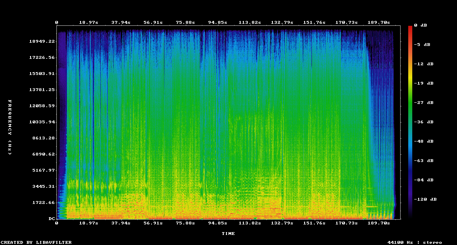Click the 18949.22 frequency tick label
The width and height of the screenshot is (457, 245).
pos(42,41)
